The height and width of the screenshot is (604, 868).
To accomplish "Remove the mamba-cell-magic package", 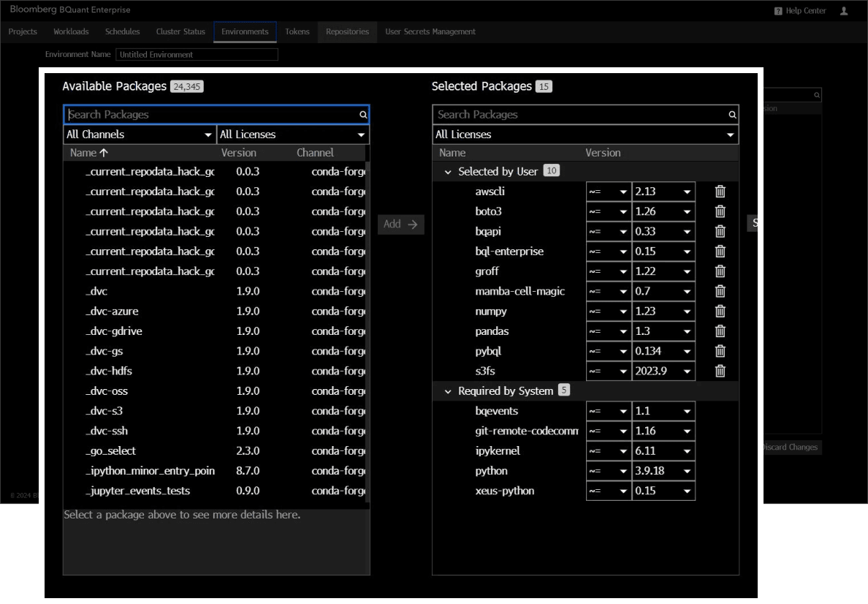I will pyautogui.click(x=720, y=291).
